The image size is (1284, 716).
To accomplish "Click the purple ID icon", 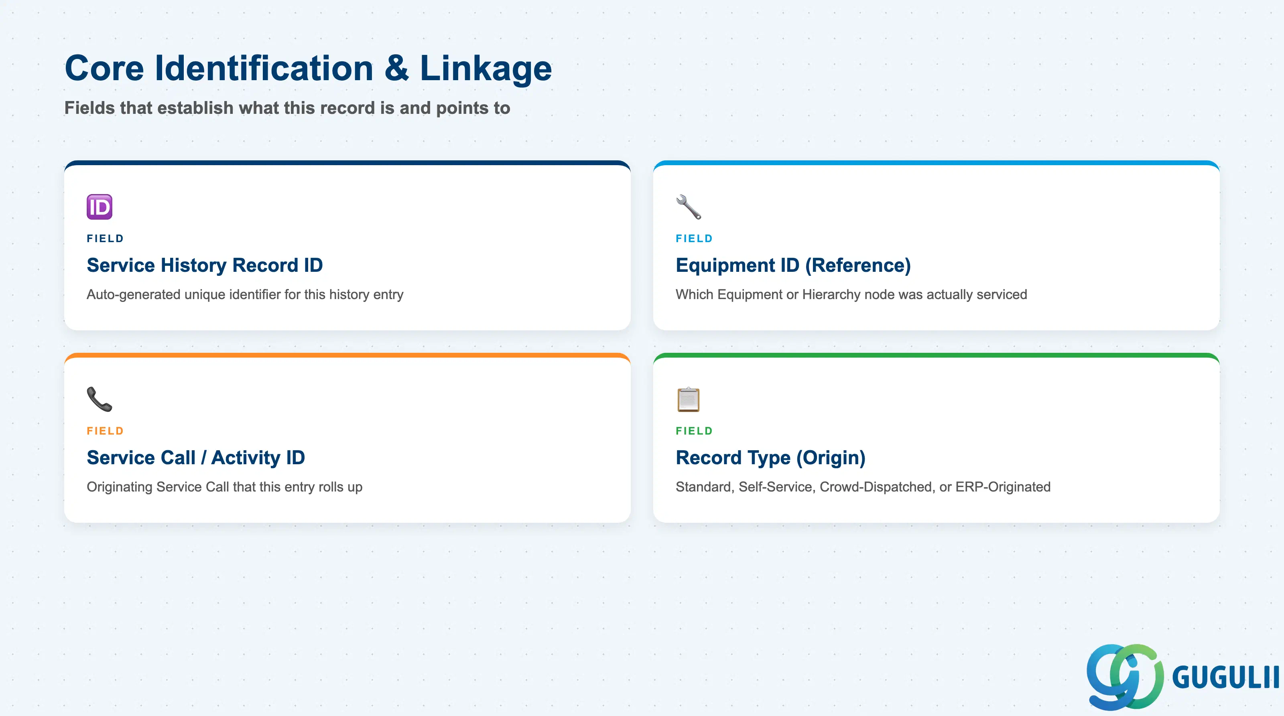I will point(99,206).
